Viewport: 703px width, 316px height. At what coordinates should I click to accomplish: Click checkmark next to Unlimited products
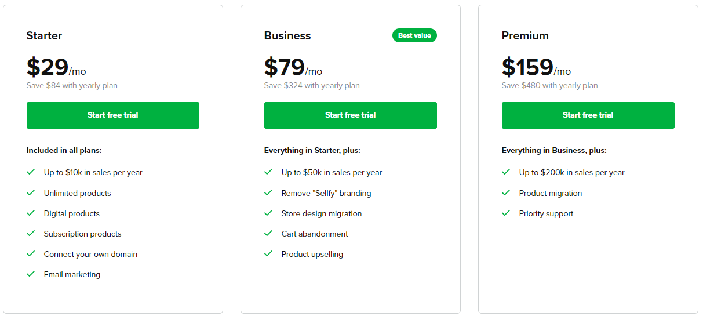click(31, 192)
